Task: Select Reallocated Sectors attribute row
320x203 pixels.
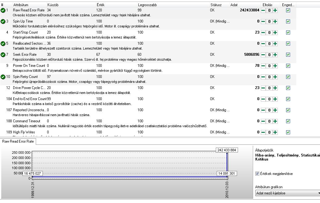Action: click(148, 46)
